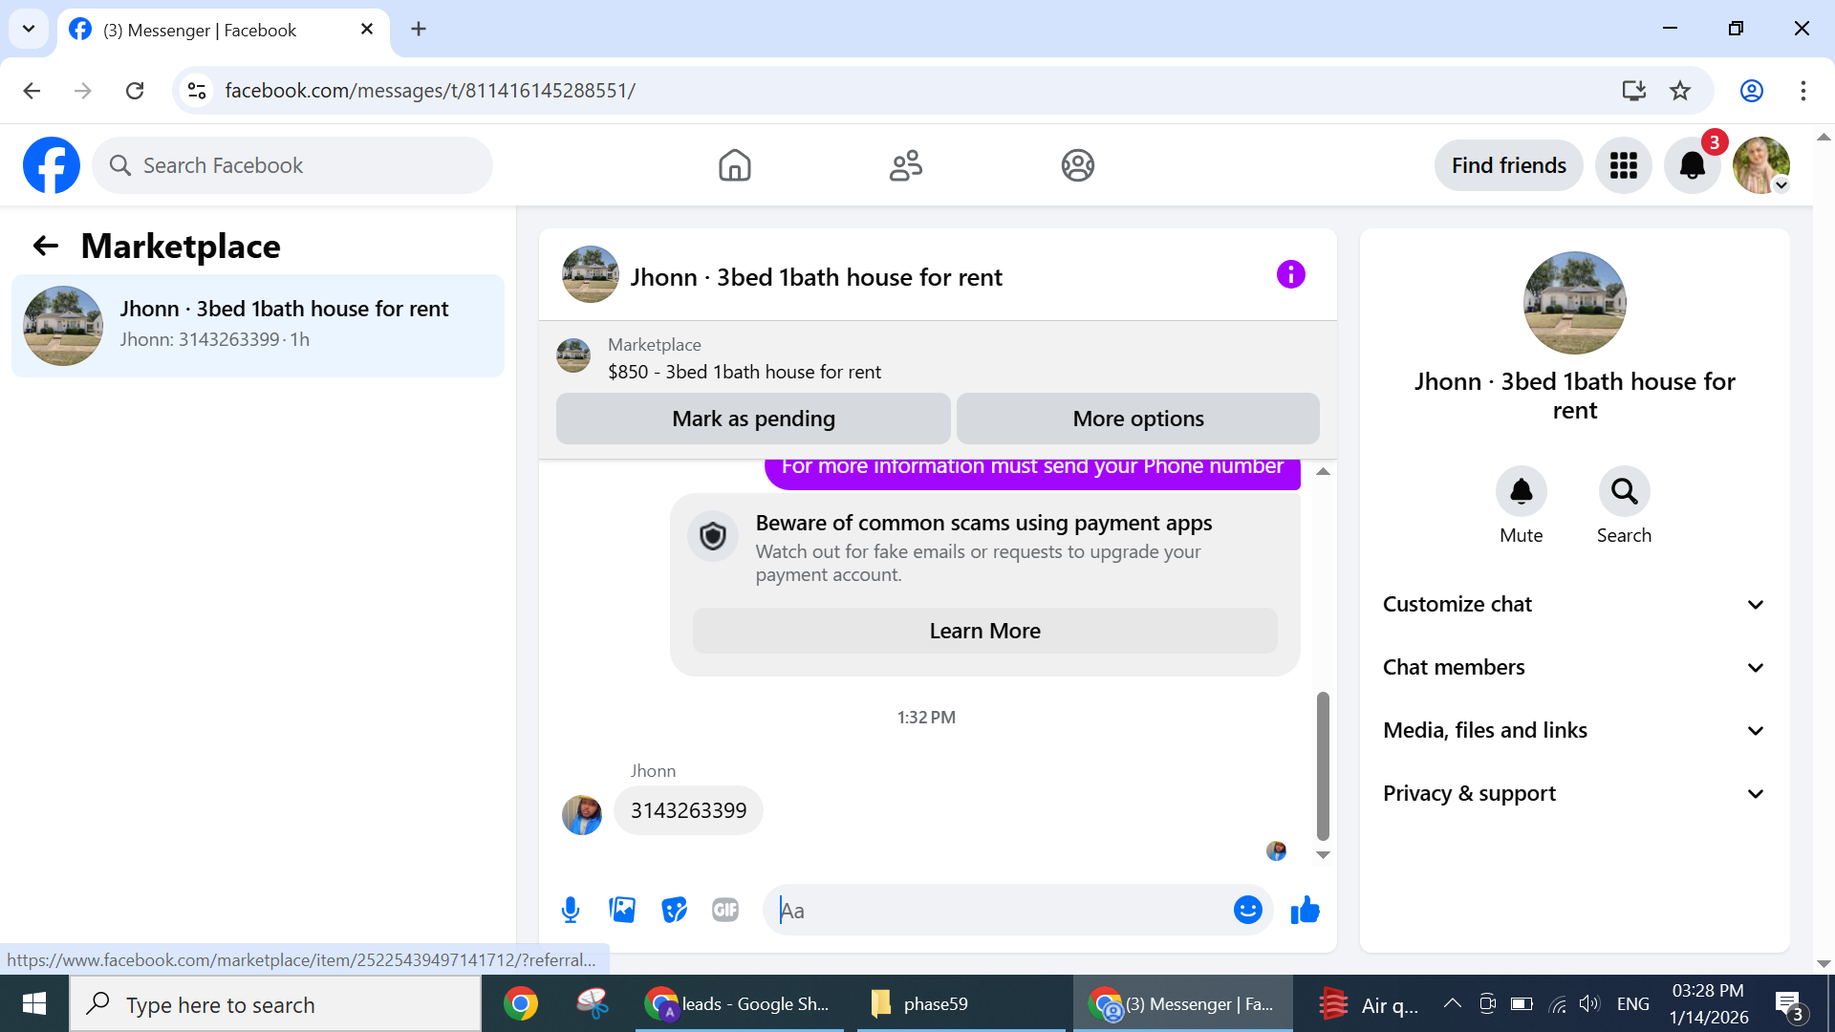Click the Mark as pending button
The height and width of the screenshot is (1032, 1835).
[x=753, y=419]
